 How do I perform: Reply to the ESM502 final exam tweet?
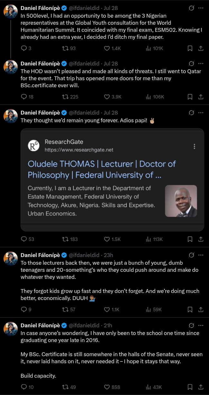tap(24, 48)
